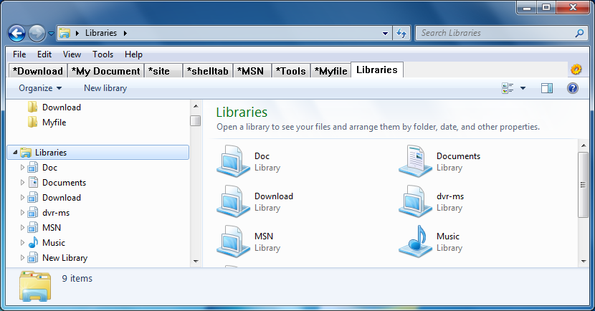
Task: Open the Tools menu
Action: pos(103,54)
